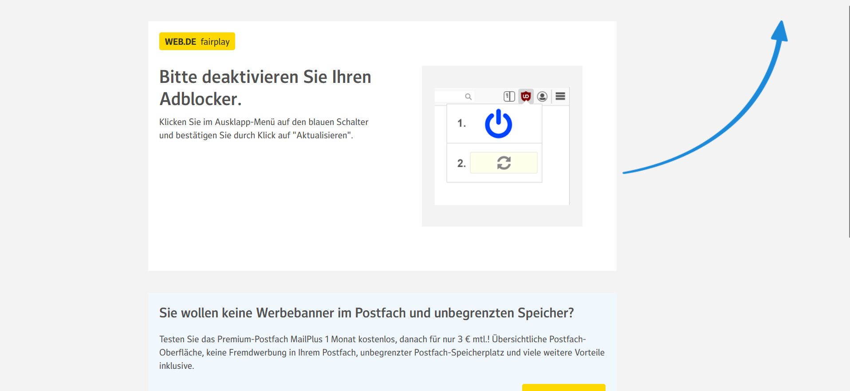This screenshot has height=391, width=850.
Task: Click the heading "Sie wollen keine Werbebanner im Postfach"
Action: click(x=283, y=313)
